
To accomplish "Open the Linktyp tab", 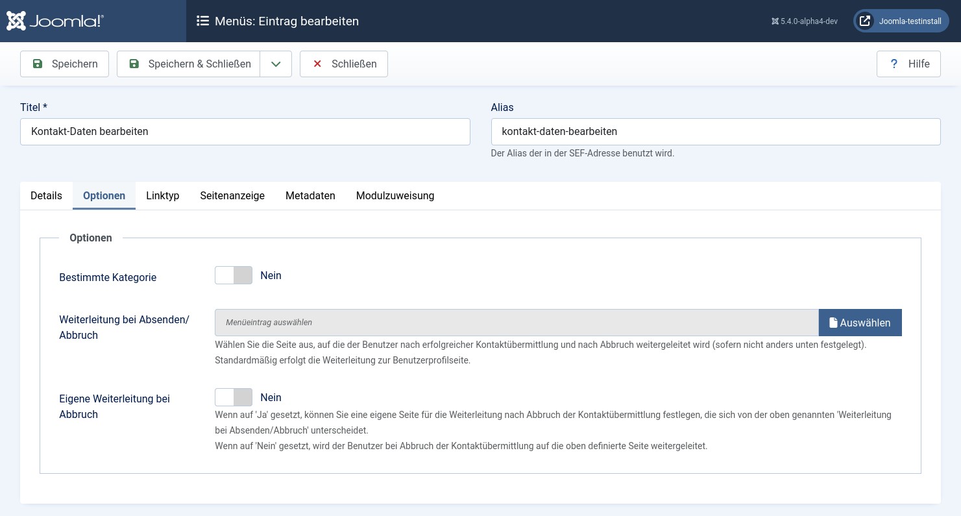I will pos(162,195).
